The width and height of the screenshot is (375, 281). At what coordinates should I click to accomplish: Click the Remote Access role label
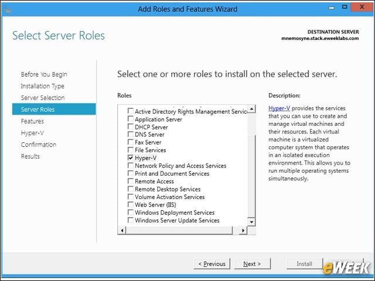point(154,181)
